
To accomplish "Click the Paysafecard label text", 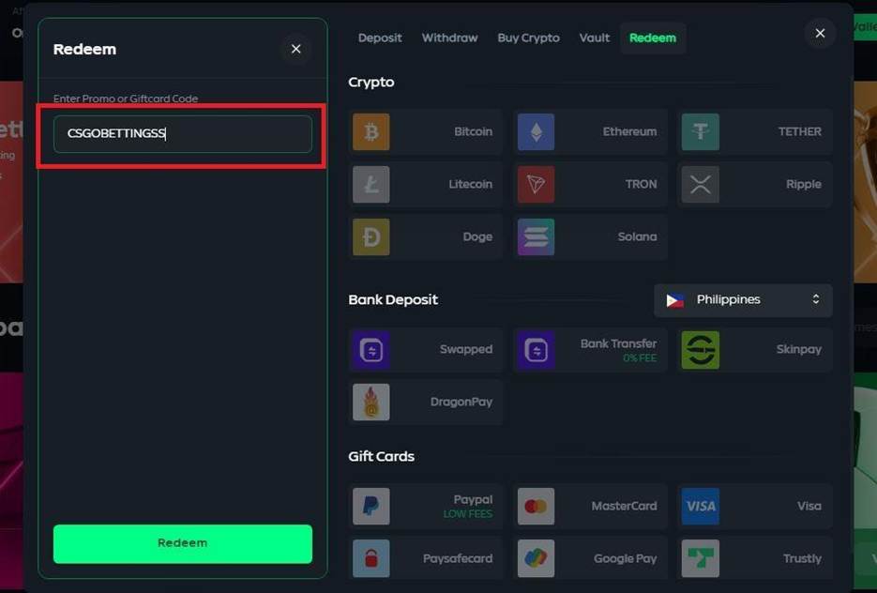I will click(x=458, y=558).
